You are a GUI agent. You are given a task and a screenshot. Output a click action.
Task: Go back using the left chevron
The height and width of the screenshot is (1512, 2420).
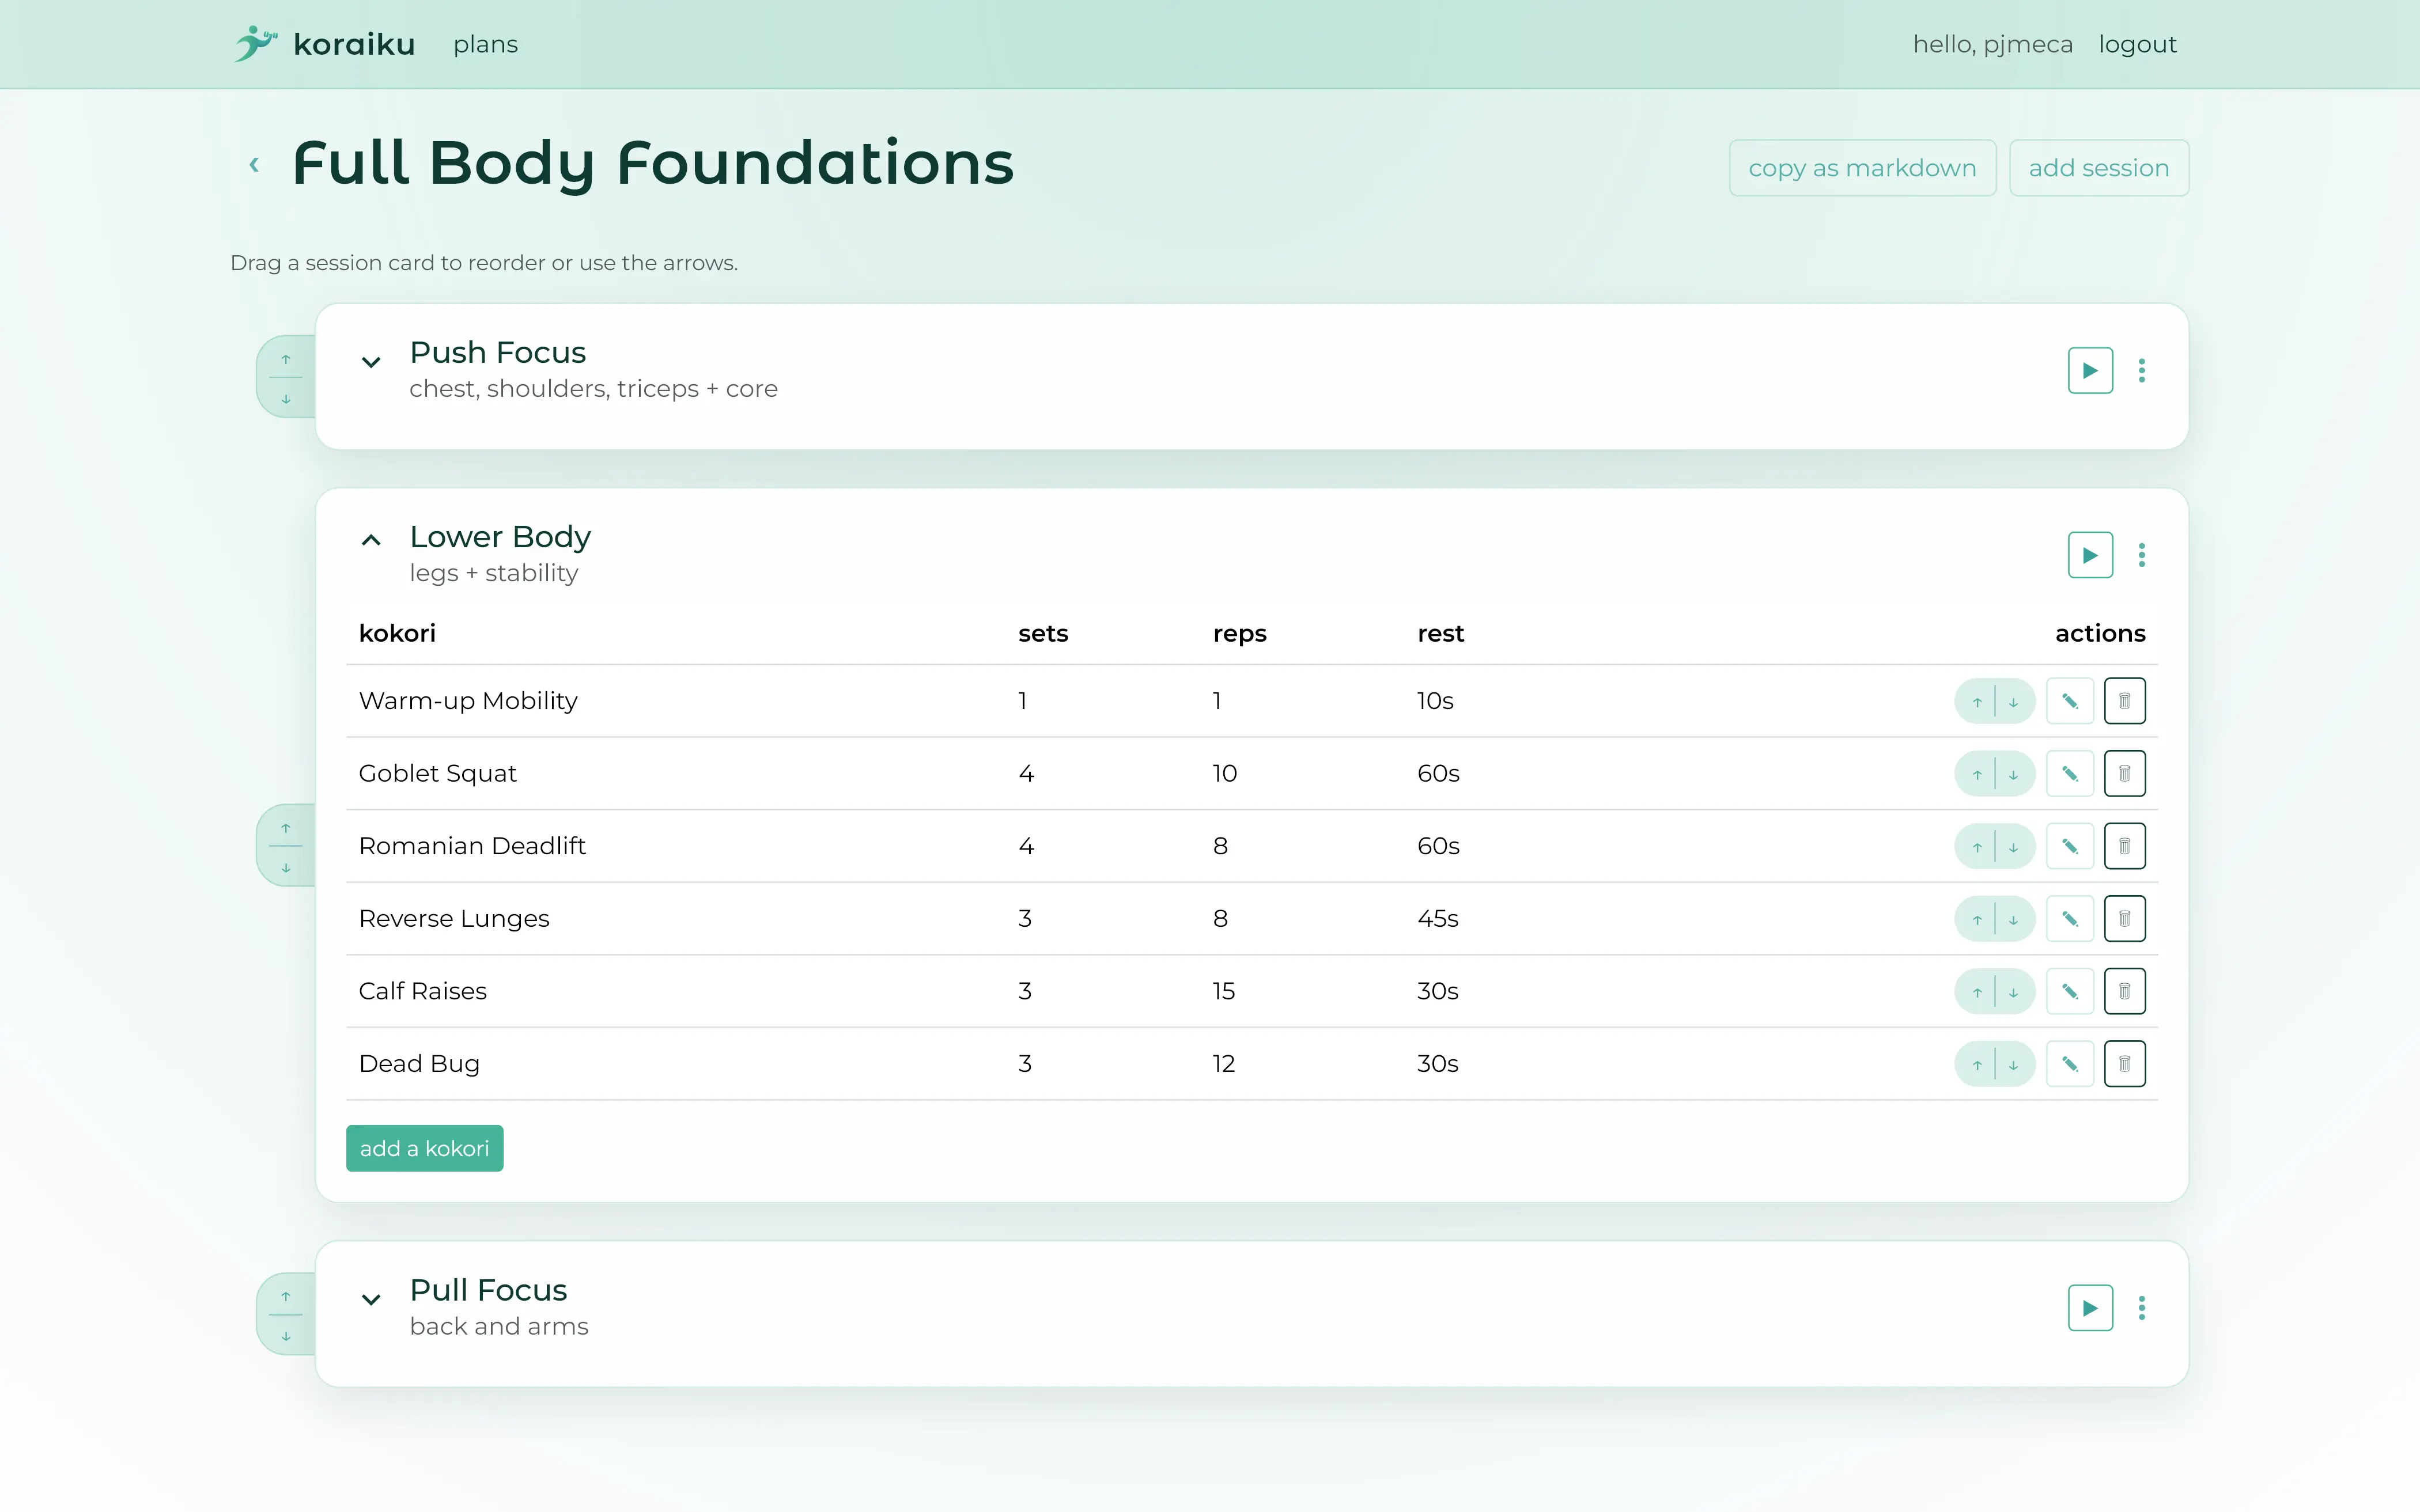tap(254, 165)
